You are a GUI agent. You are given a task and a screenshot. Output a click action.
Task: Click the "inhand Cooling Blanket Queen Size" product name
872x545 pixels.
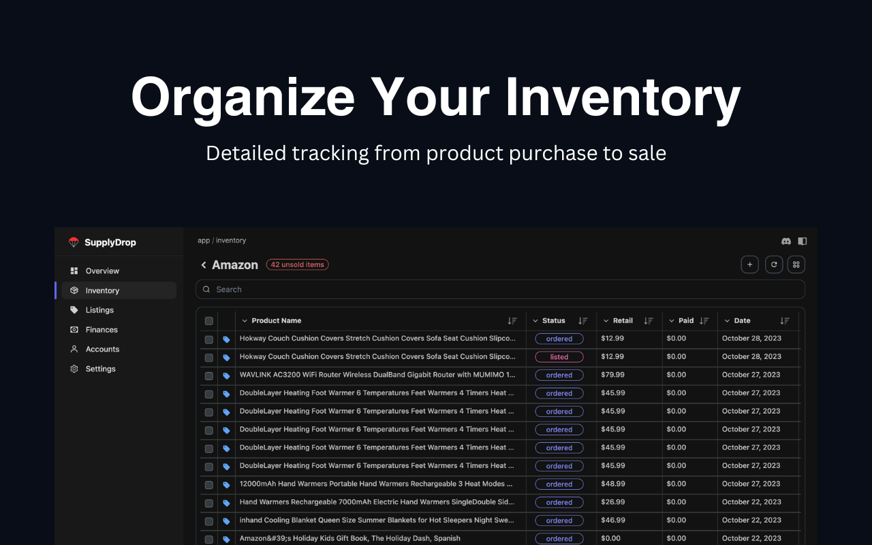(377, 520)
